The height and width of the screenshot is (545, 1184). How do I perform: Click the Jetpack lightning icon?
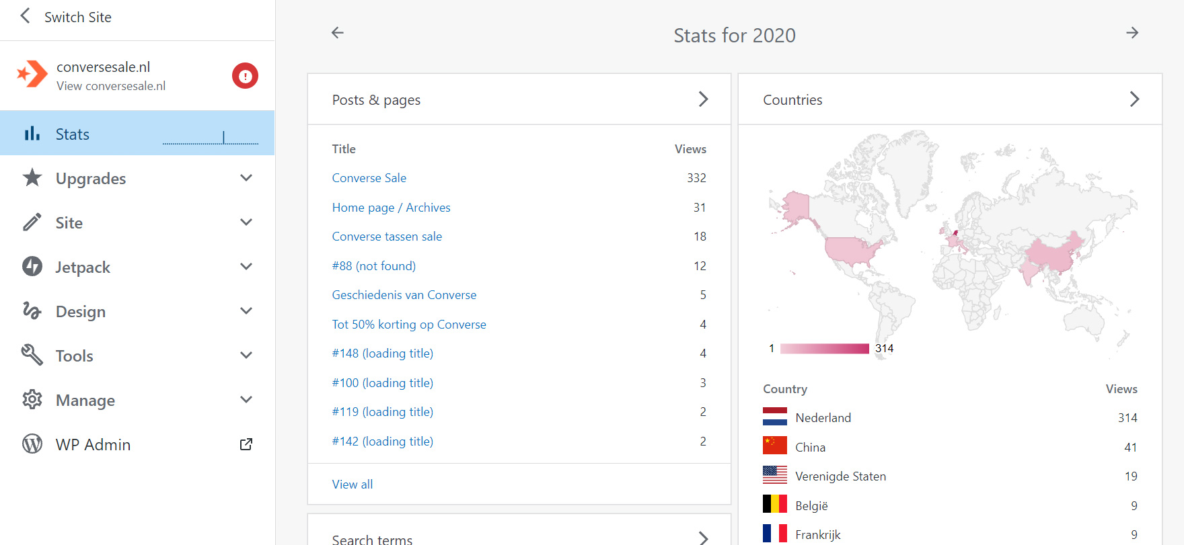[x=32, y=266]
